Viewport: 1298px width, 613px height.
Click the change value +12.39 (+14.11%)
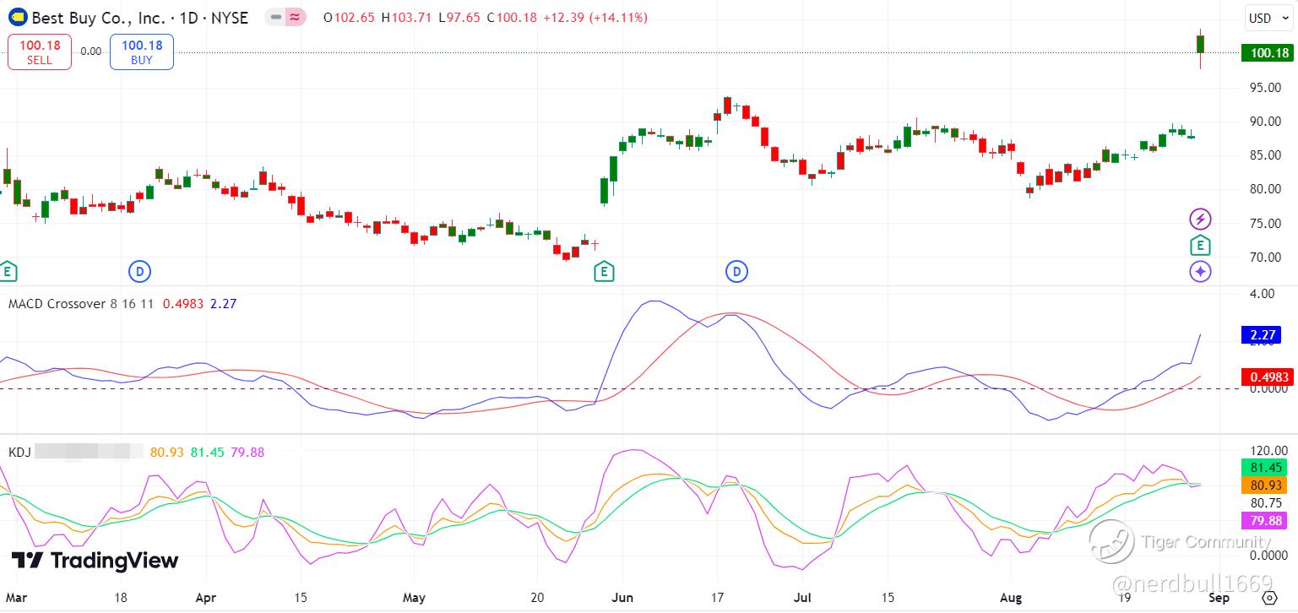pyautogui.click(x=595, y=18)
